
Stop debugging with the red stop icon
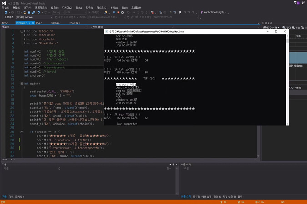click(118, 12)
